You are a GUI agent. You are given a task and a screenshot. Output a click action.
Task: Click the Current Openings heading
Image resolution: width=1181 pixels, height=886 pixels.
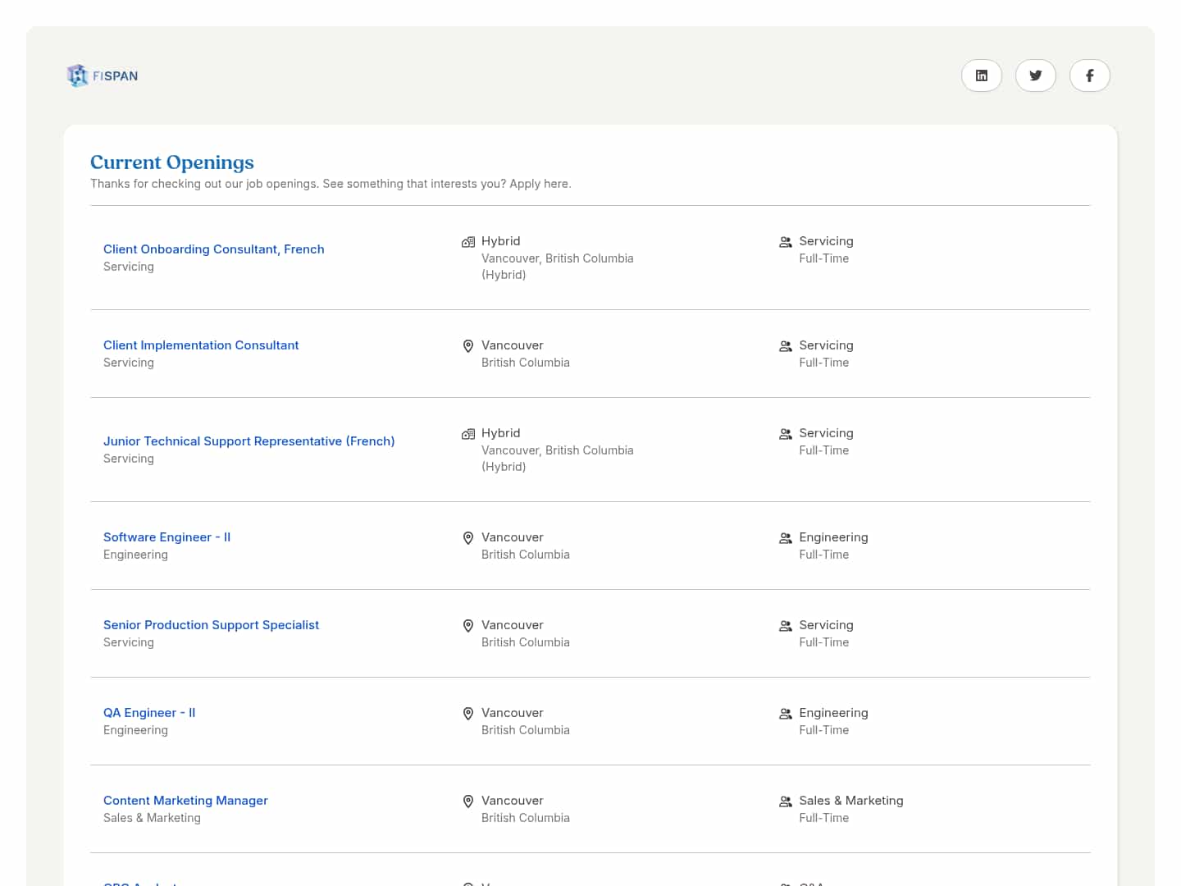click(172, 162)
